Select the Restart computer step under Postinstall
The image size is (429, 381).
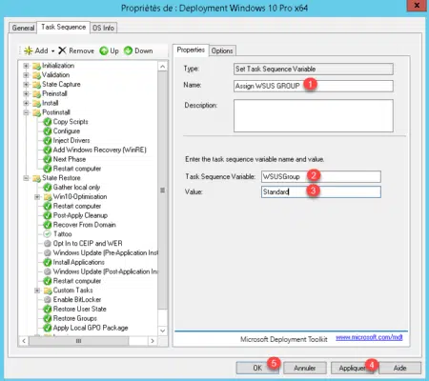coord(77,169)
